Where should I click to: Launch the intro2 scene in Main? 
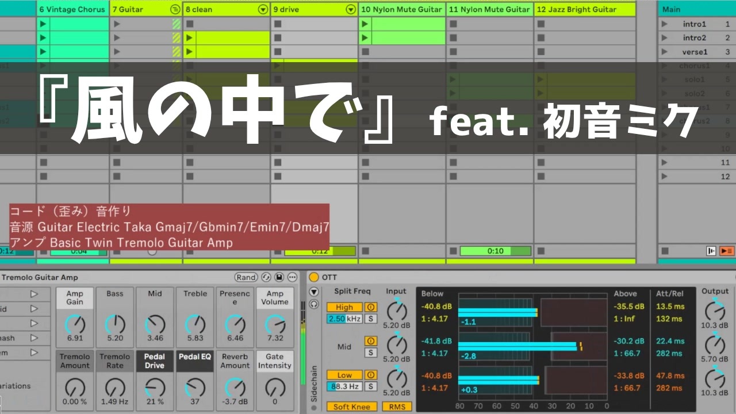coord(665,38)
